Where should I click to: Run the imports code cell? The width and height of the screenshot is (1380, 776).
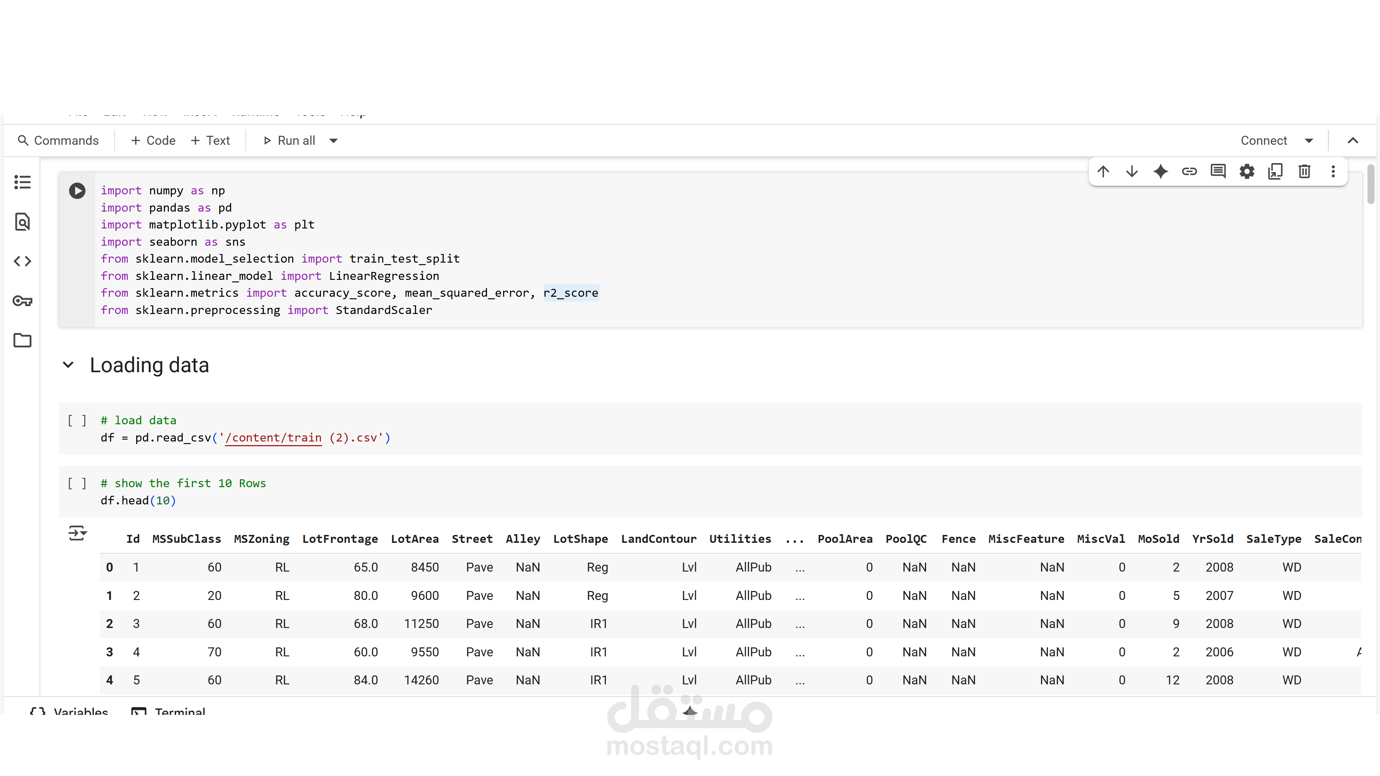tap(77, 191)
